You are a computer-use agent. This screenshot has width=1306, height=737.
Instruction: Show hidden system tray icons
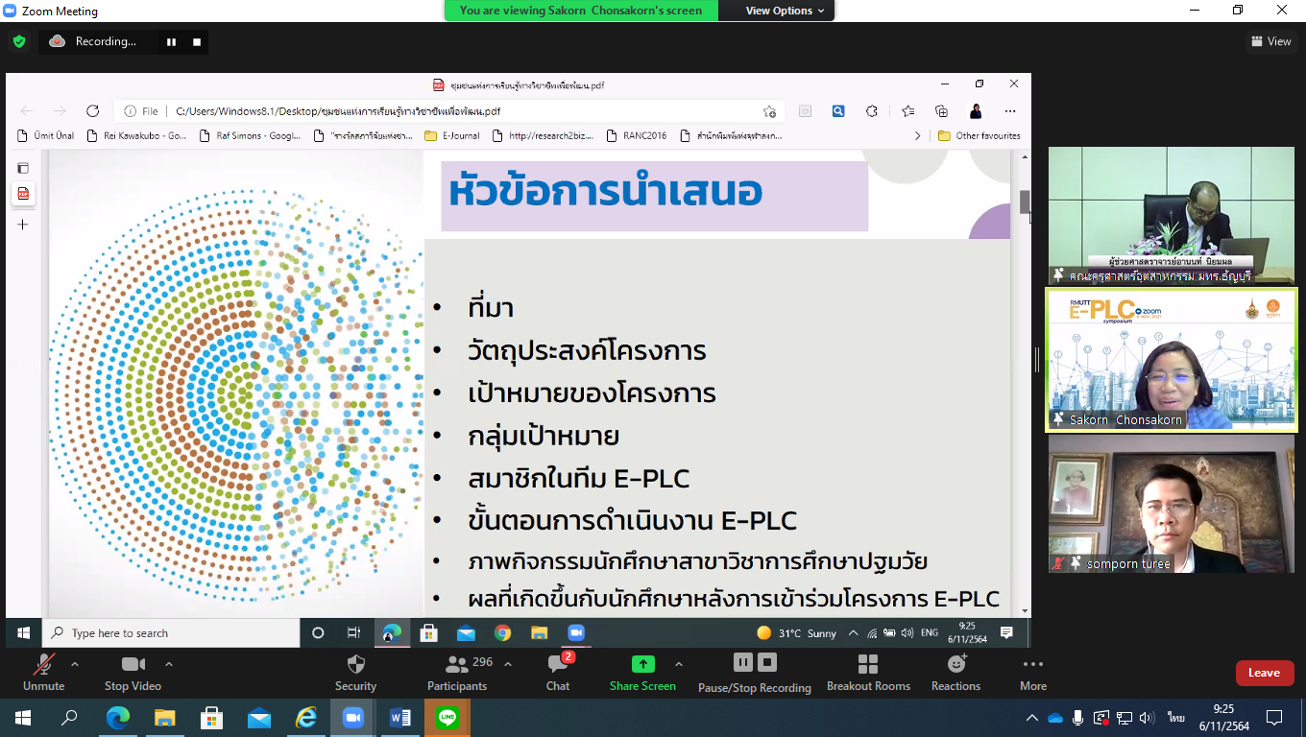coord(1032,718)
